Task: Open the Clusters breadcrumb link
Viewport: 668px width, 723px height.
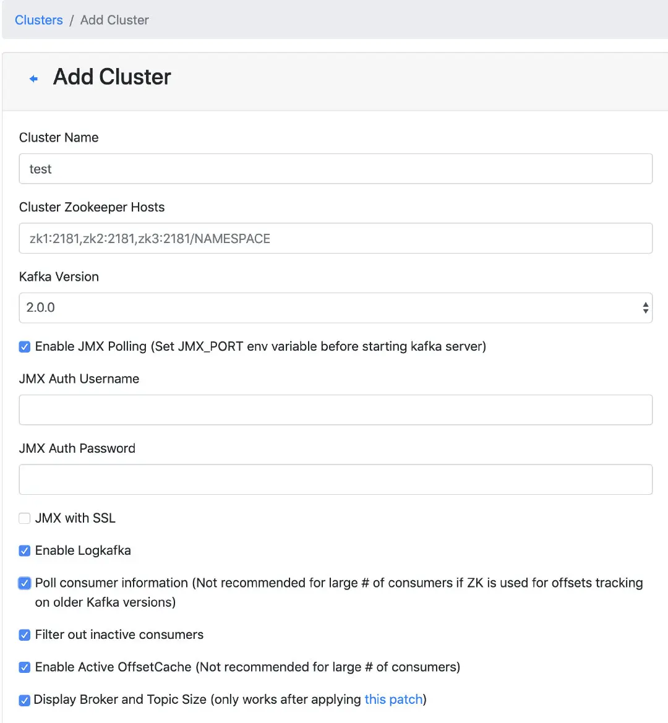Action: 38,20
